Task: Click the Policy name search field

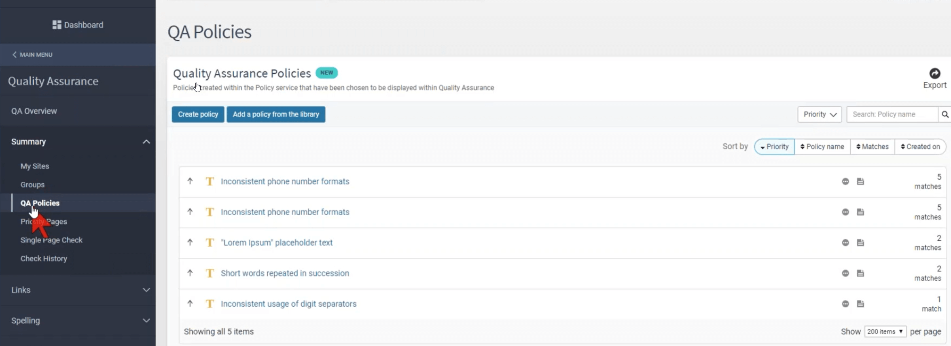Action: [x=892, y=115]
